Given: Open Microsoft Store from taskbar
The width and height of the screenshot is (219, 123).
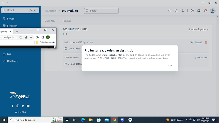Looking at the screenshot, I should (99, 120).
